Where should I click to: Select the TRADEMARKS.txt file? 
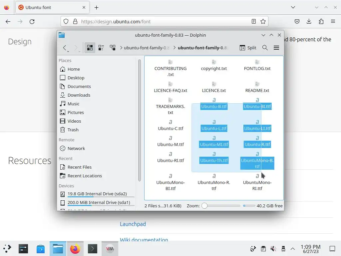pyautogui.click(x=170, y=106)
